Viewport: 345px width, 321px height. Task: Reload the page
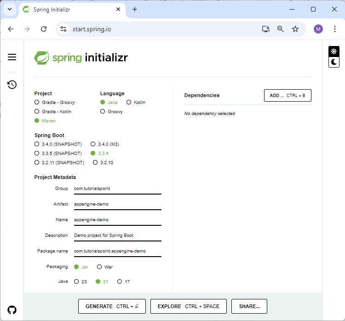44,29
